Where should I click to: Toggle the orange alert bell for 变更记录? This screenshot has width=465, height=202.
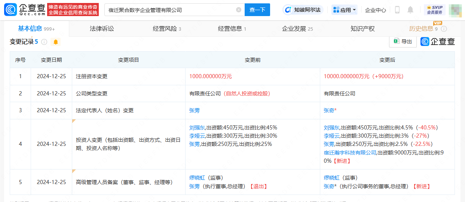click(x=56, y=42)
